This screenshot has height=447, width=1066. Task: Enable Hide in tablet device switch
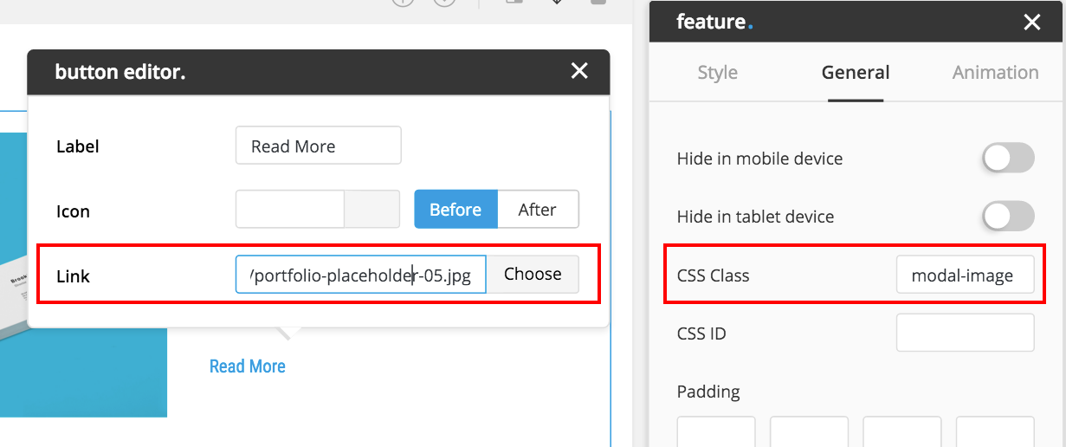[1008, 217]
